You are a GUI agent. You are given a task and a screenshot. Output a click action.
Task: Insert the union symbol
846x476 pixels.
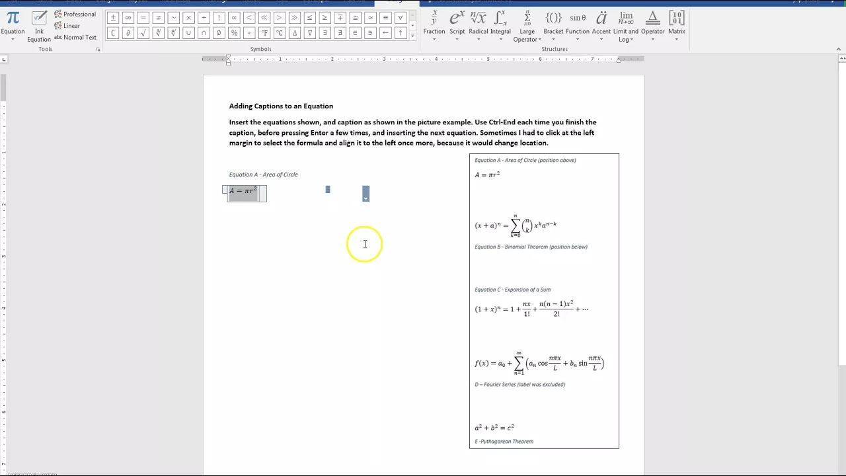[x=189, y=33]
